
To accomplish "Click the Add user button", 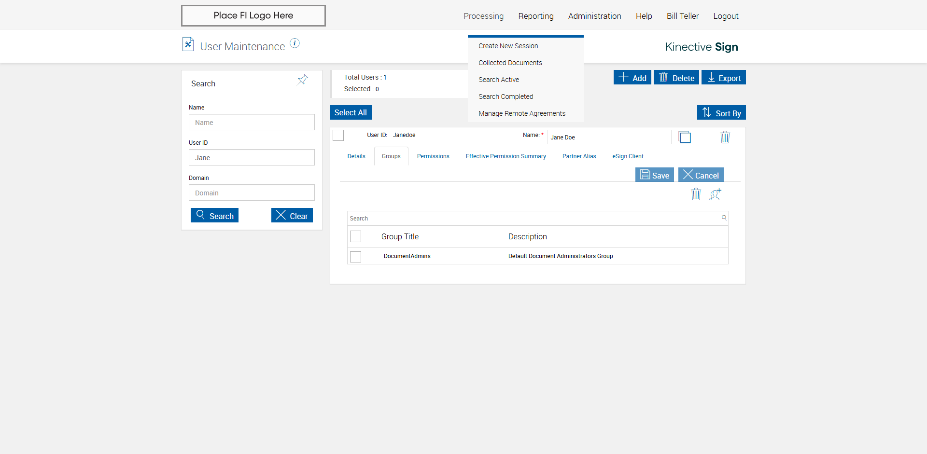I will 632,77.
